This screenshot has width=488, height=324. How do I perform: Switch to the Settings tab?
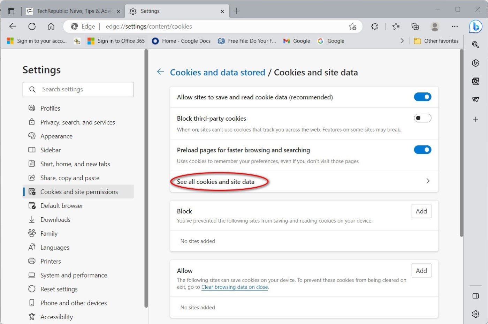tap(177, 11)
